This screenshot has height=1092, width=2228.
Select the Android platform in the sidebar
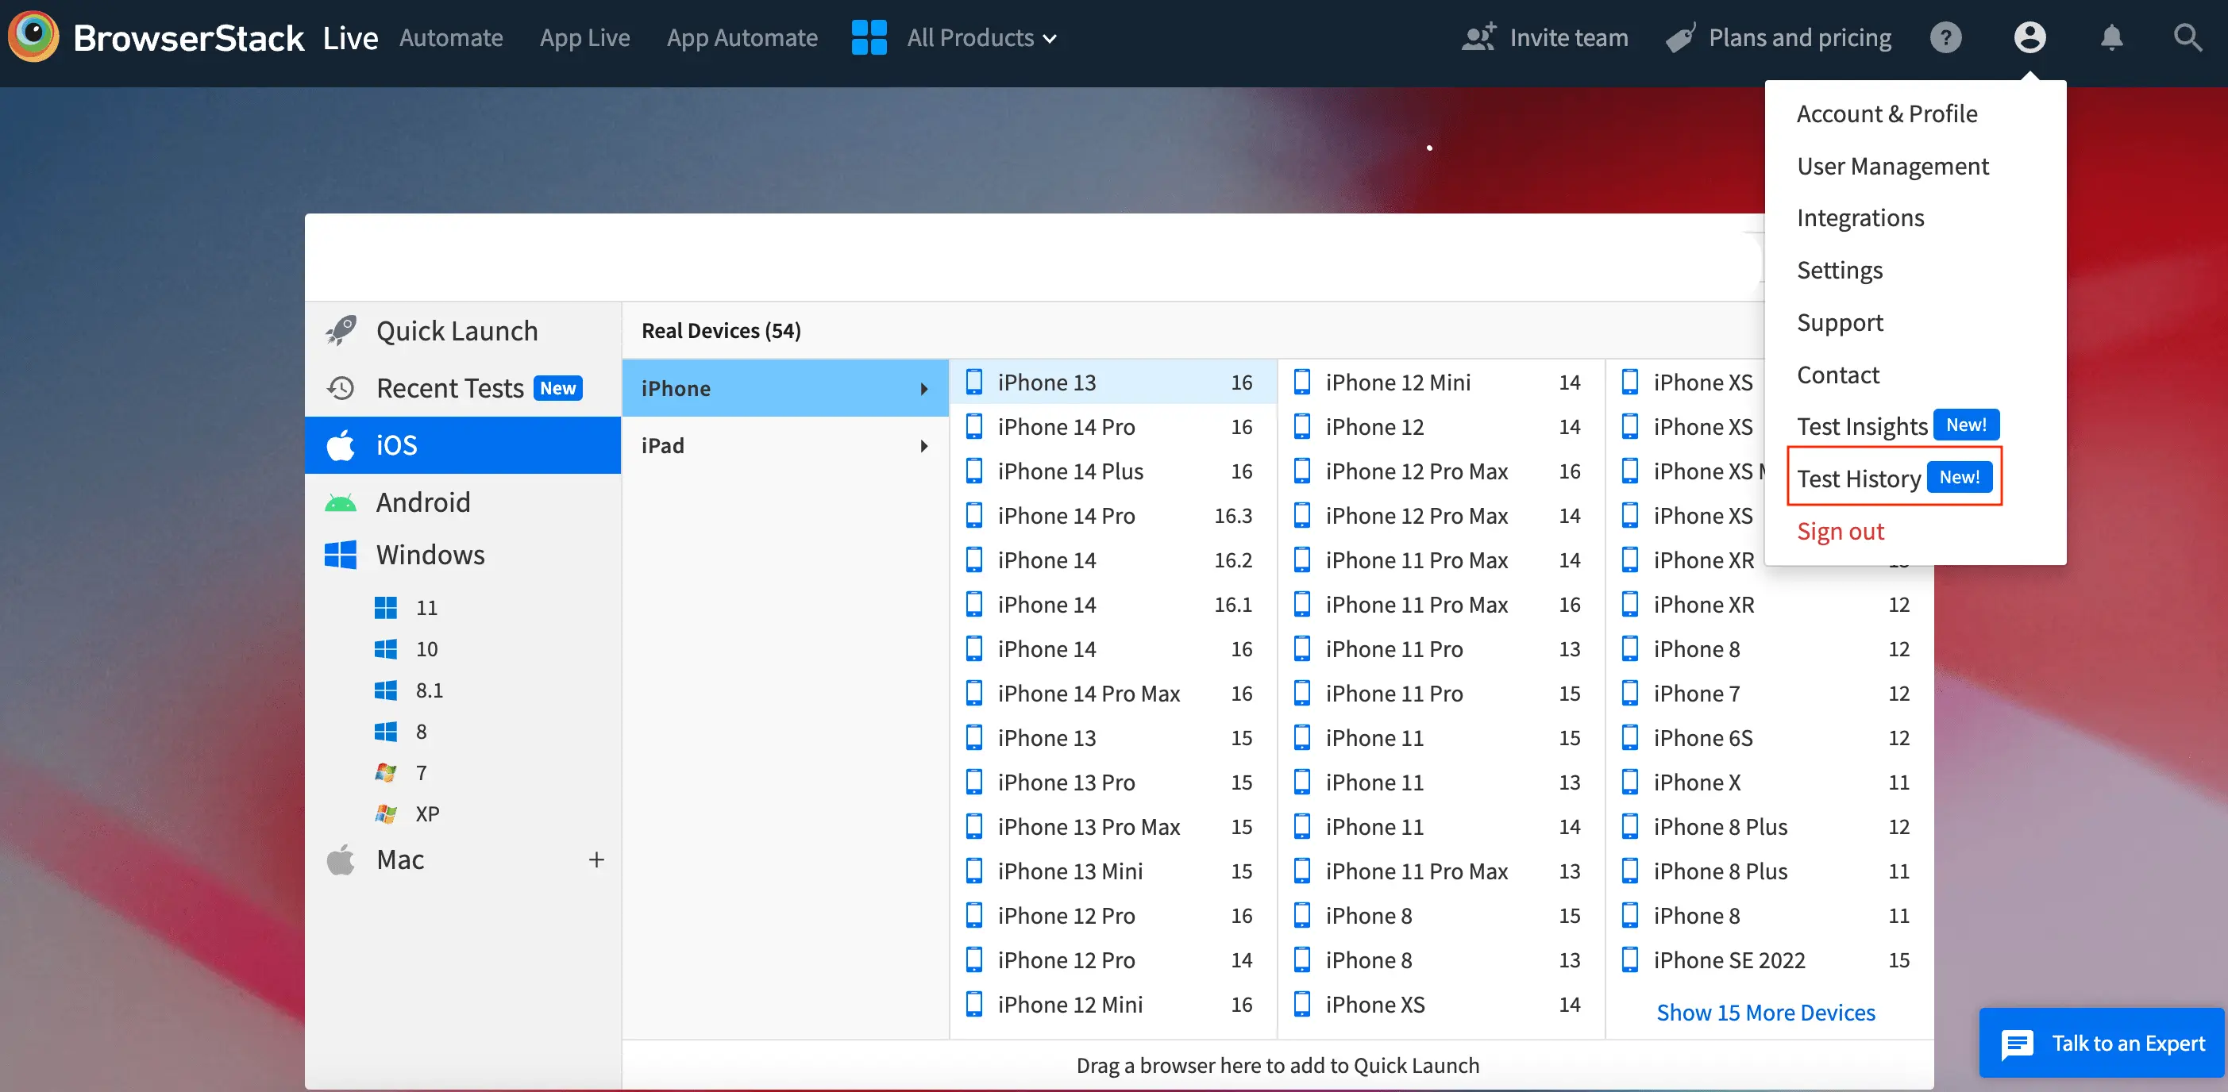point(423,502)
